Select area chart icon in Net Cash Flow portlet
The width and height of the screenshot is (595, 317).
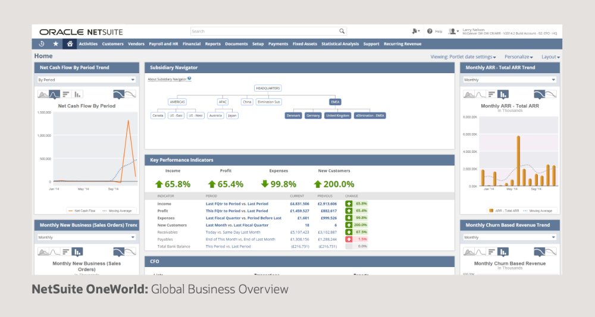tap(43, 94)
